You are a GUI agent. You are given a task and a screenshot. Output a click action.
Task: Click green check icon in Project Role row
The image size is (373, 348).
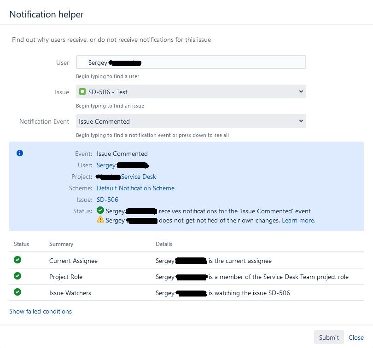click(x=17, y=276)
